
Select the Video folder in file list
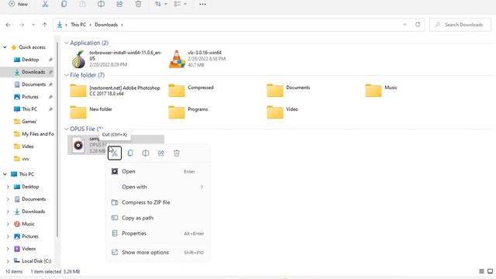(283, 112)
